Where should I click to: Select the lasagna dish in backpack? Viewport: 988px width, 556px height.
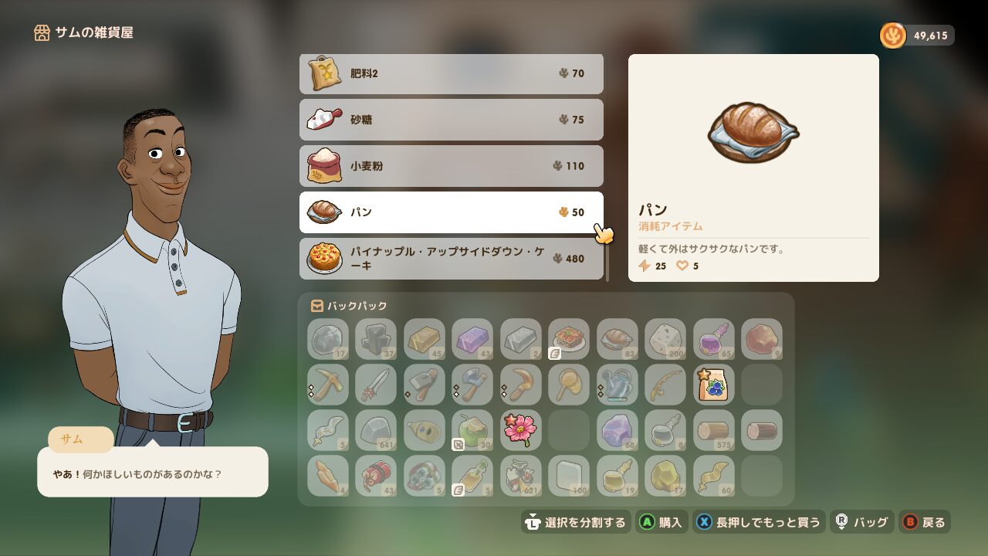569,339
